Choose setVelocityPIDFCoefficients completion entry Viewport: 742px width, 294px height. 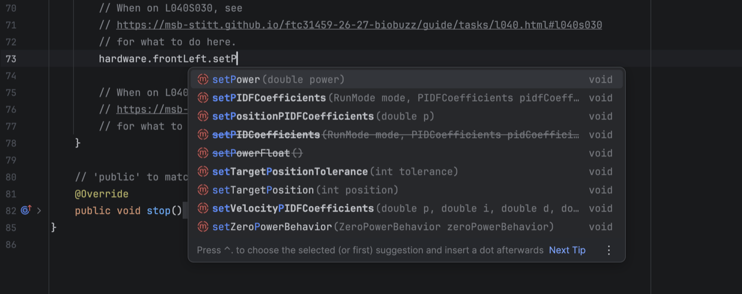coord(407,209)
